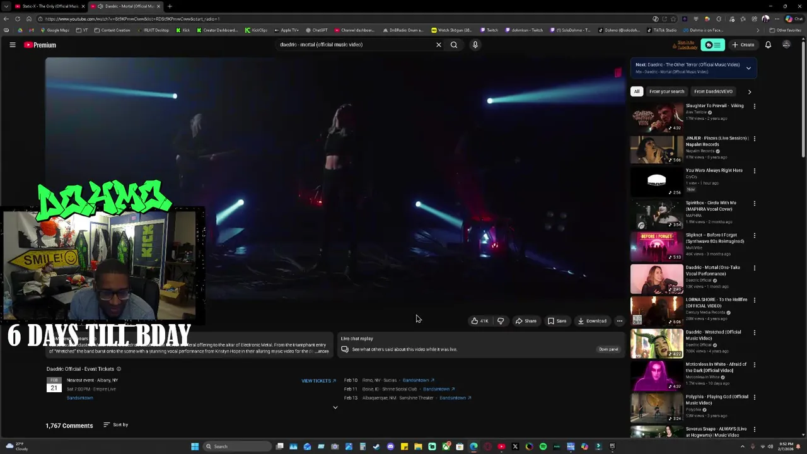The width and height of the screenshot is (807, 454).
Task: Open X app from the taskbar
Action: point(515,446)
